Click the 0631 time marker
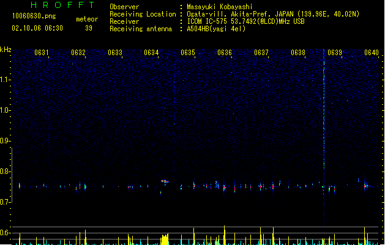The image size is (385, 245). click(x=41, y=53)
